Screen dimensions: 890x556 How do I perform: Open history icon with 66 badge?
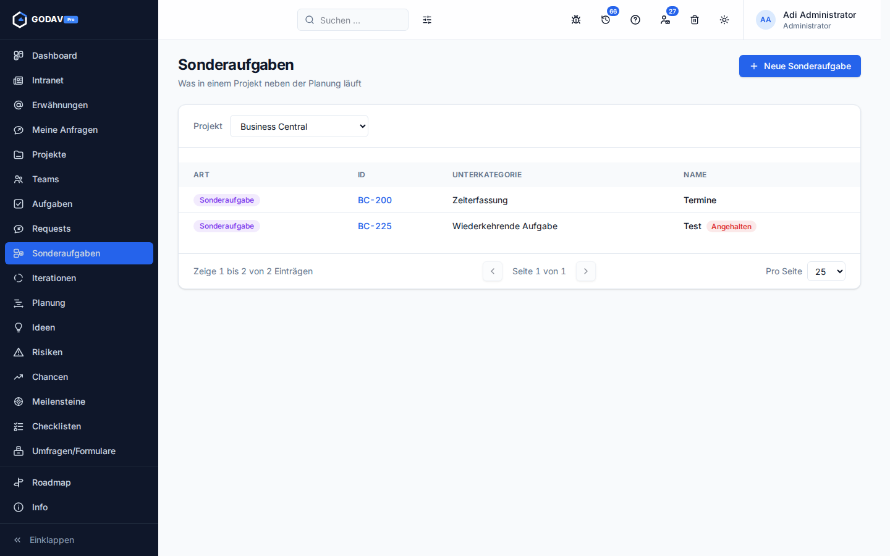pyautogui.click(x=606, y=20)
